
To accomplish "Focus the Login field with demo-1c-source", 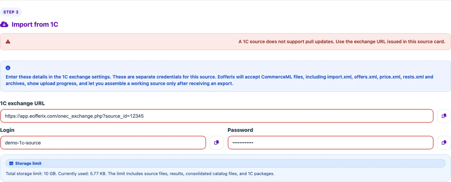I will coord(103,143).
